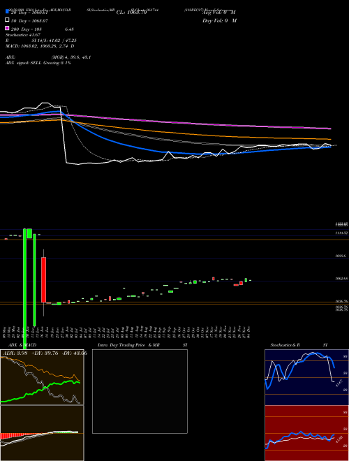Select the Avg Vol: 0 M label
The width and height of the screenshot is (349, 461).
[219, 13]
